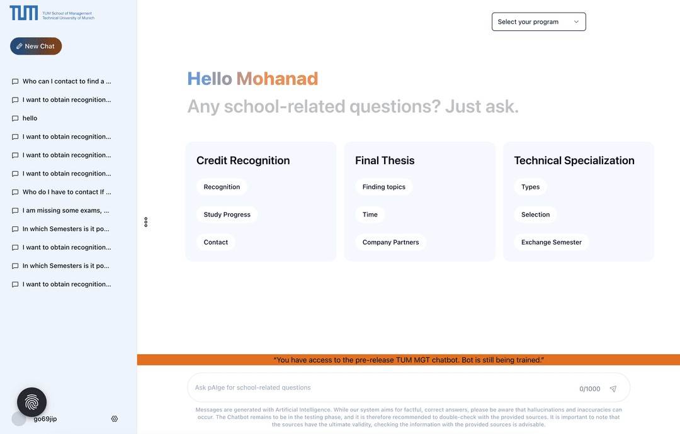Choose Company Partners chip
680x434 pixels.
391,242
